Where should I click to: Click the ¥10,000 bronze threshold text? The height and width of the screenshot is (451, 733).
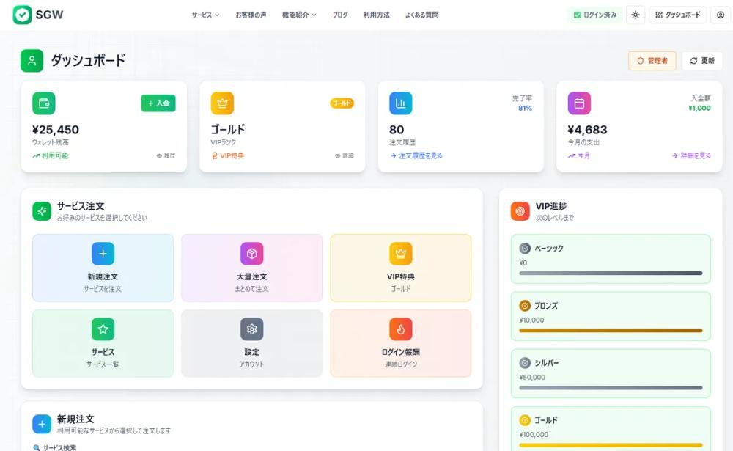(531, 320)
